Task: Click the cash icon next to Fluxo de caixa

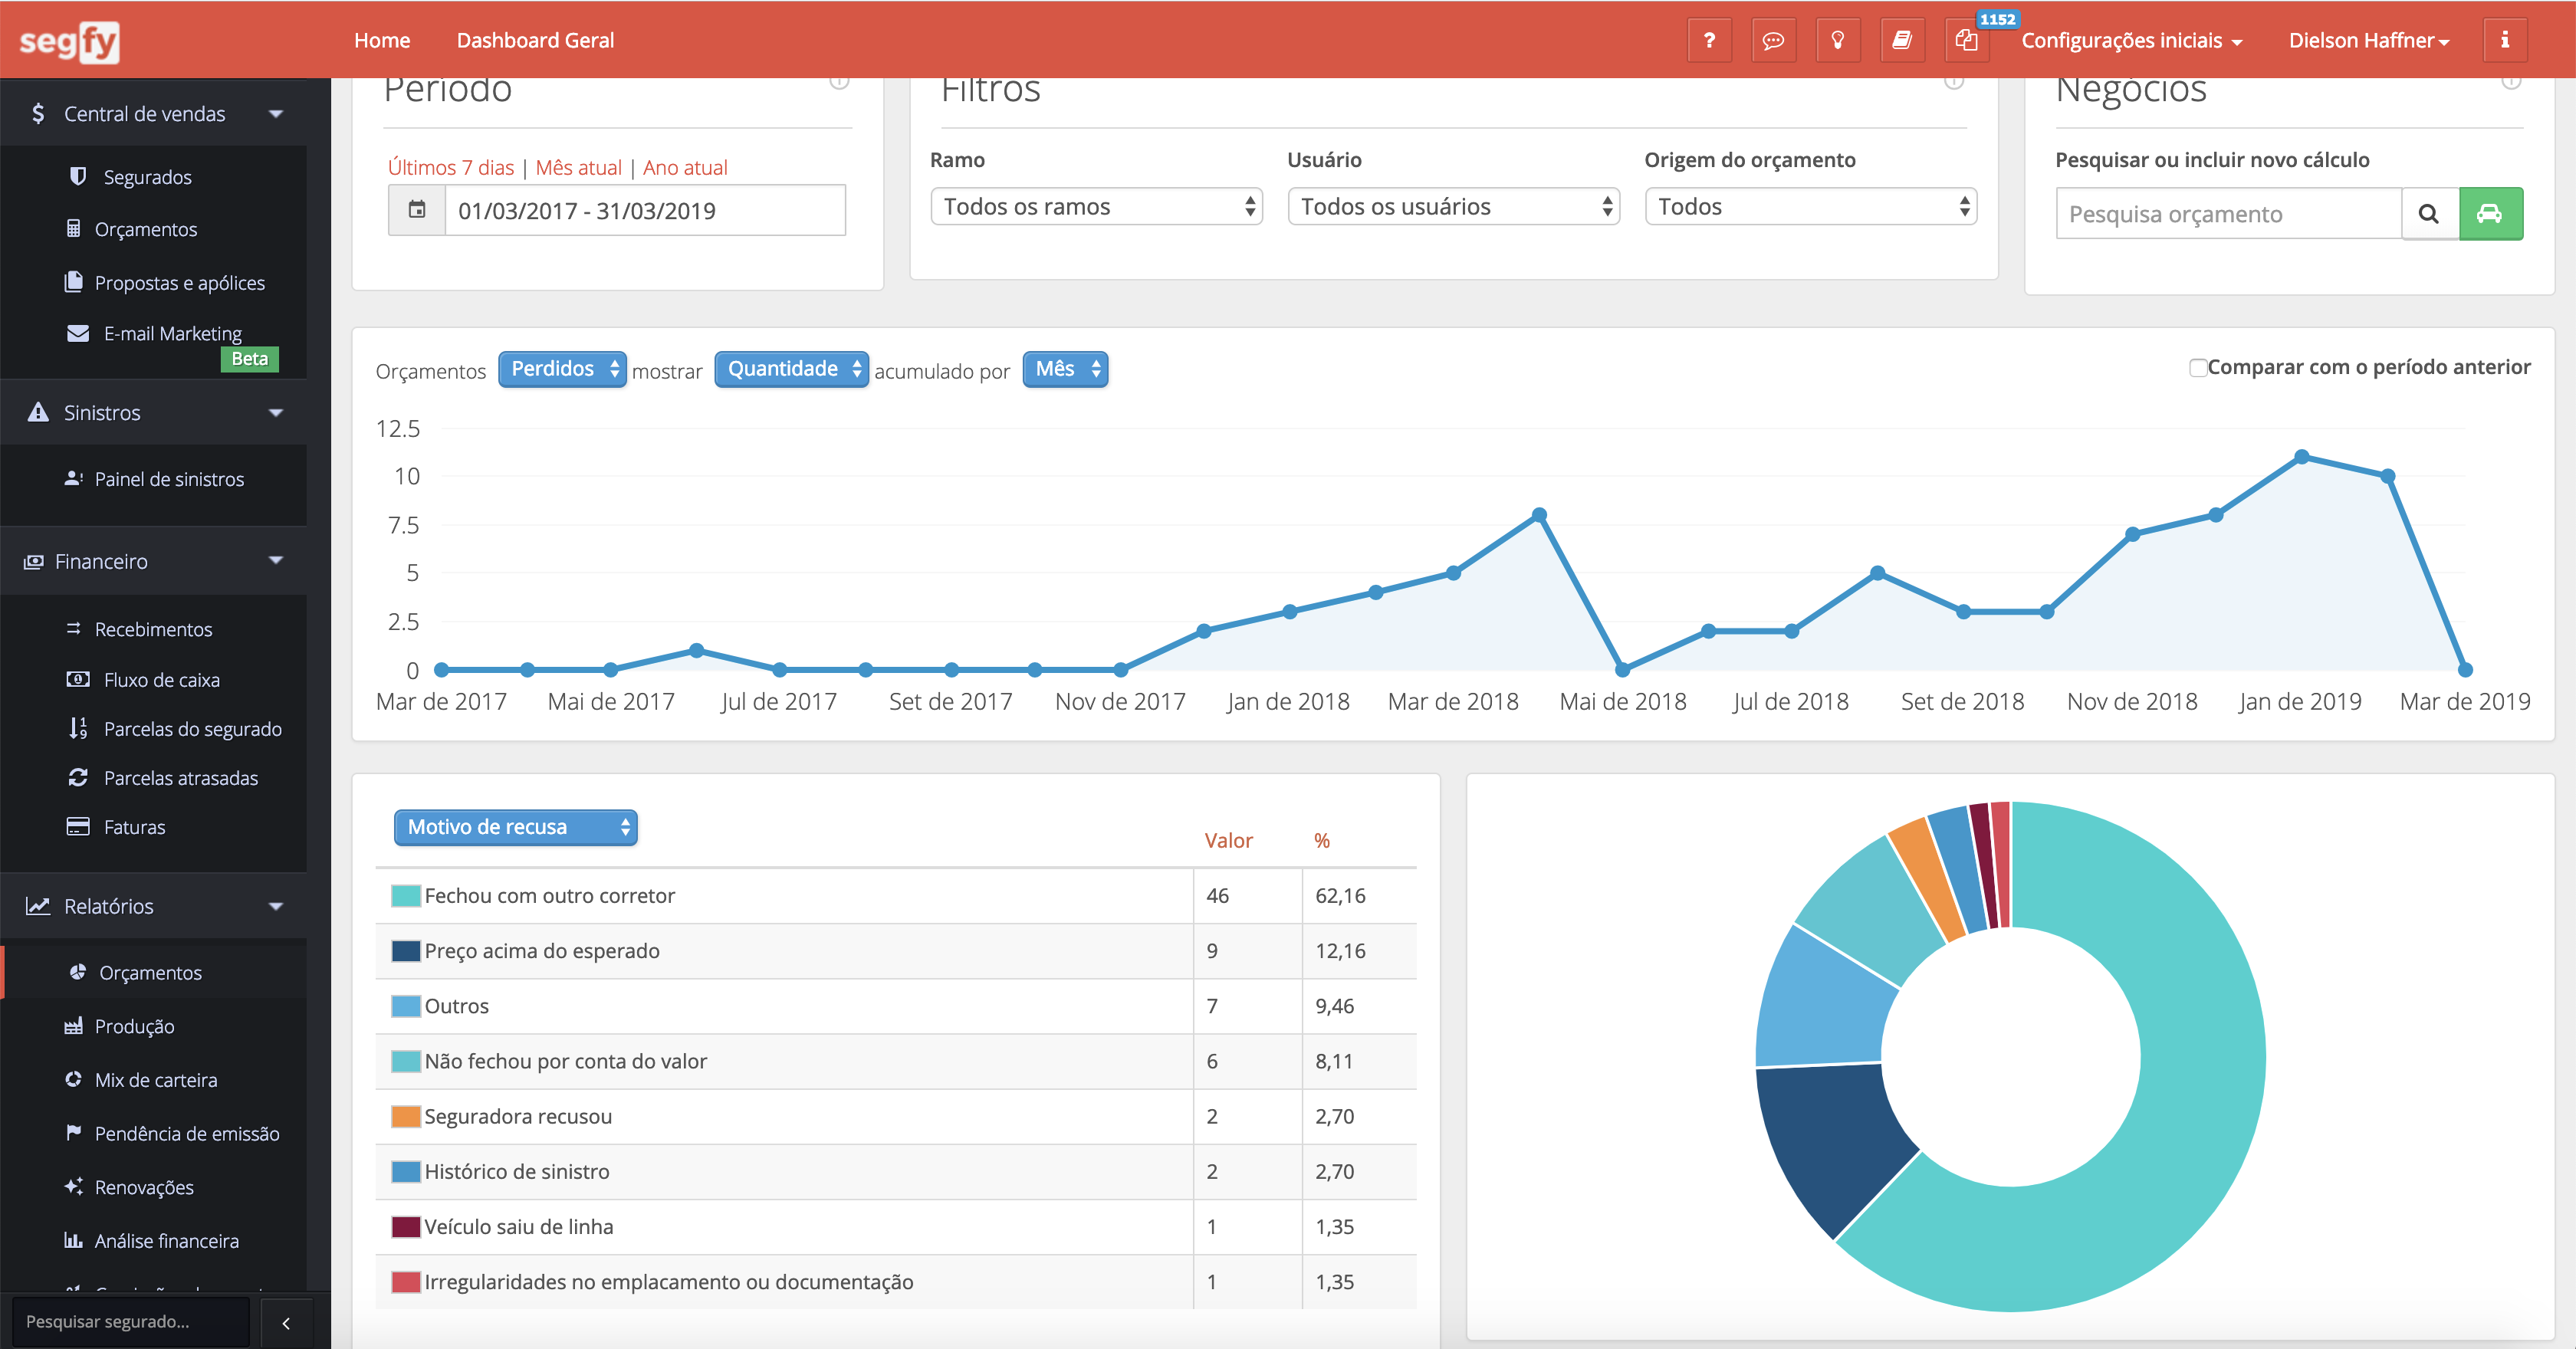Action: [x=78, y=679]
